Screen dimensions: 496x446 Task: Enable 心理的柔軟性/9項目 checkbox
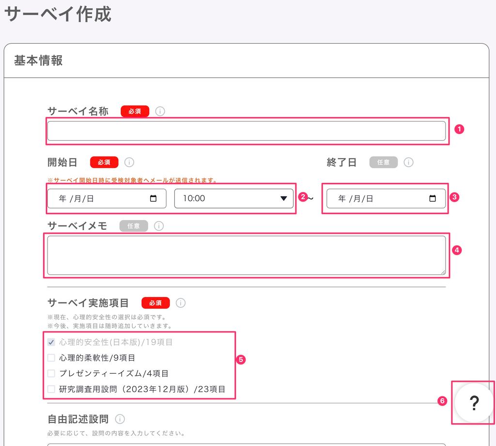point(51,358)
